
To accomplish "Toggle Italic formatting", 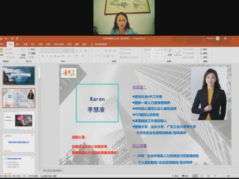I will coord(47,56).
